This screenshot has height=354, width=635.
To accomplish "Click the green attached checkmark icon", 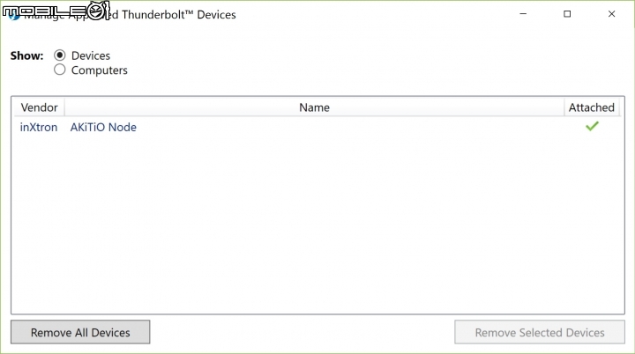I will point(592,126).
